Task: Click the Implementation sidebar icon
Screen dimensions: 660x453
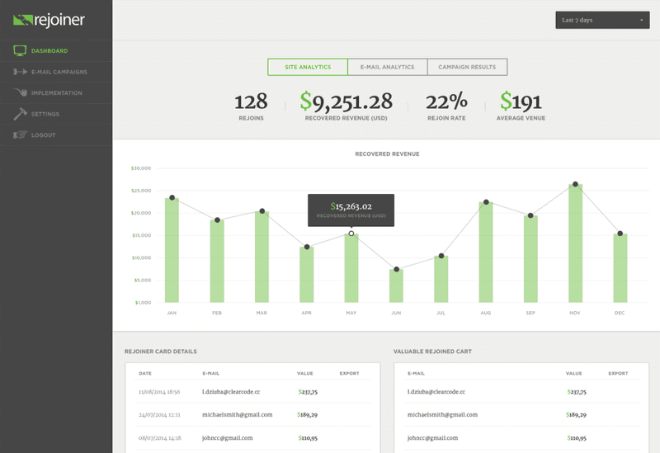Action: click(21, 93)
